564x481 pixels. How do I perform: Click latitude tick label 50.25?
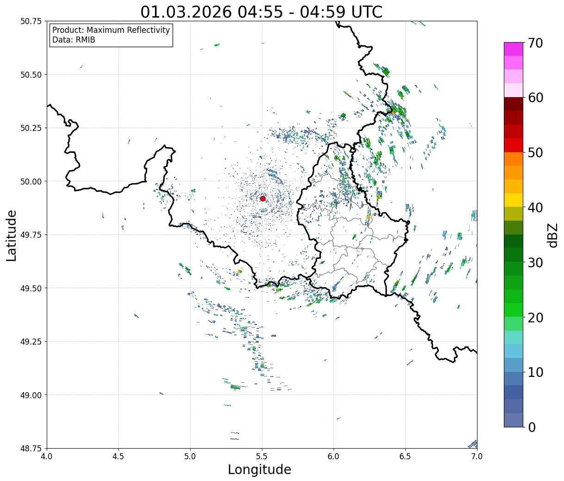[31, 128]
